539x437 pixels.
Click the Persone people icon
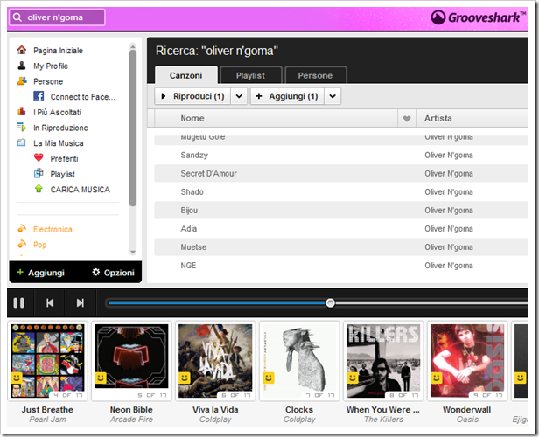(22, 81)
